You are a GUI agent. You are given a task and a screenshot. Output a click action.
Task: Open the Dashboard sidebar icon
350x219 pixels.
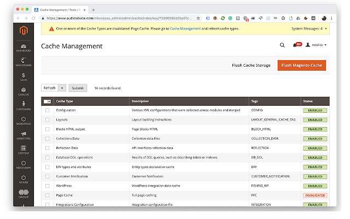pyautogui.click(x=24, y=48)
